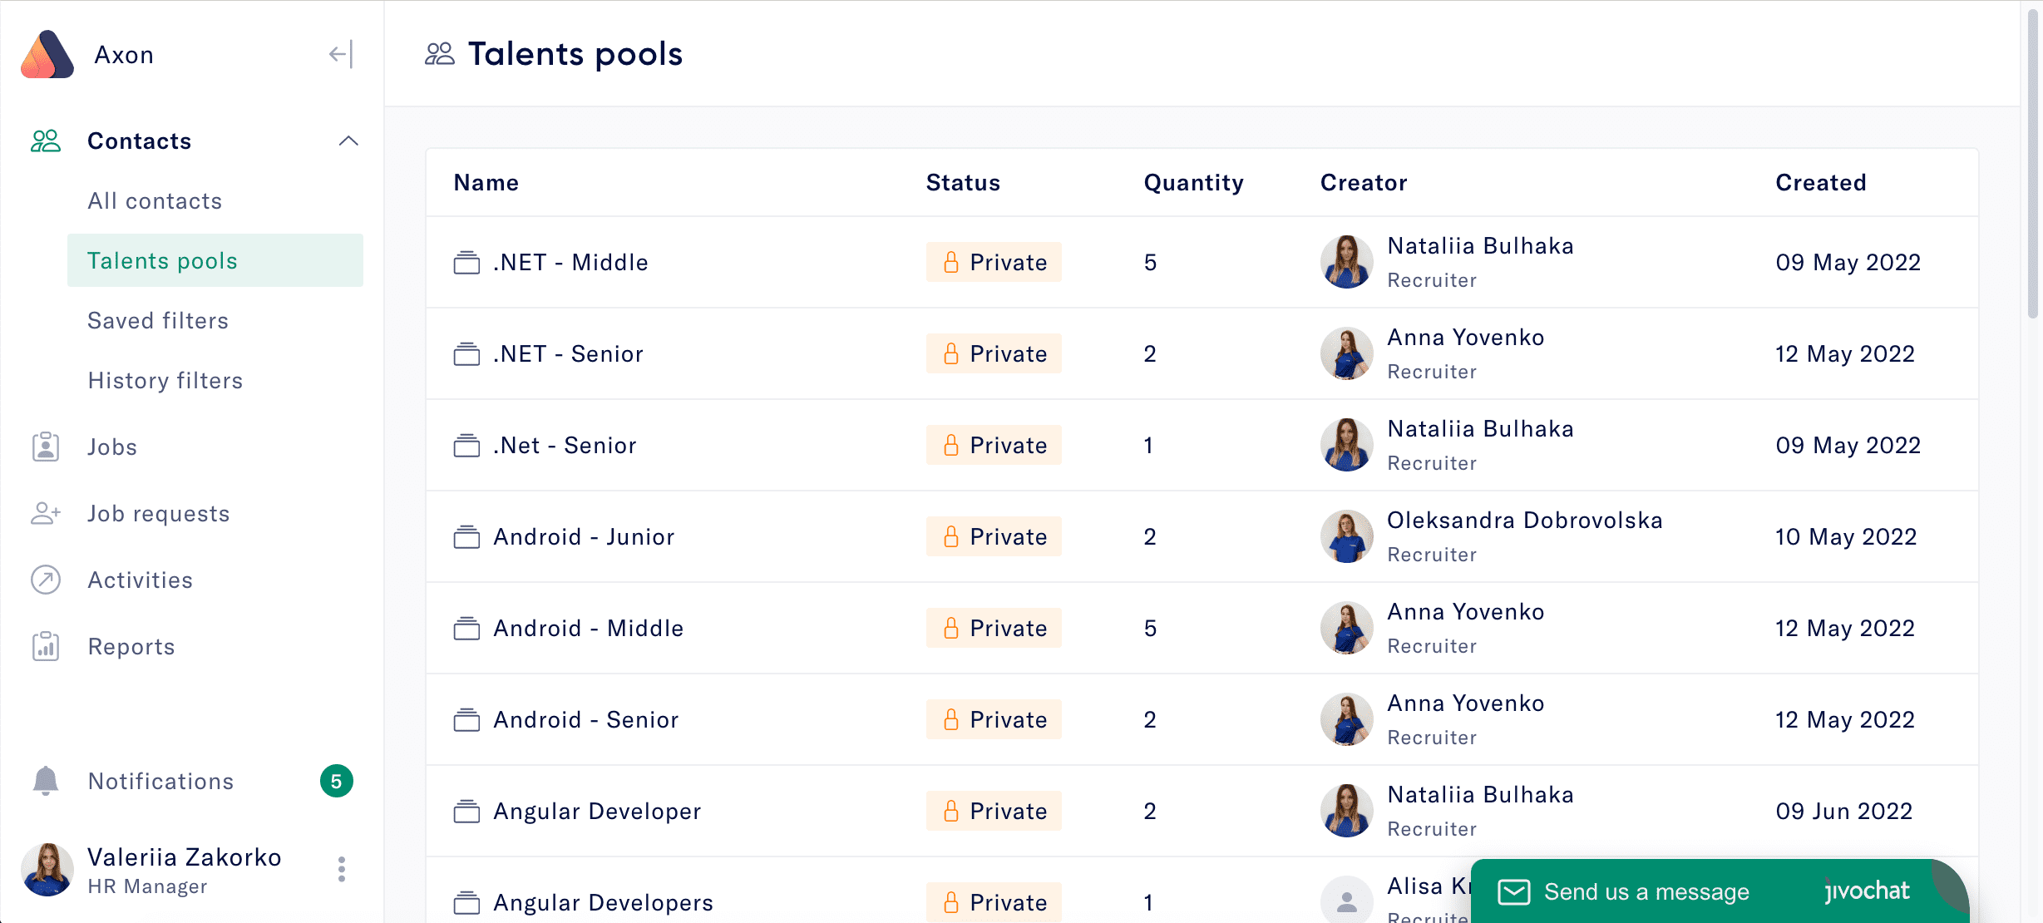2043x923 pixels.
Task: Open the Angular Developer talent pool
Action: pyautogui.click(x=597, y=811)
